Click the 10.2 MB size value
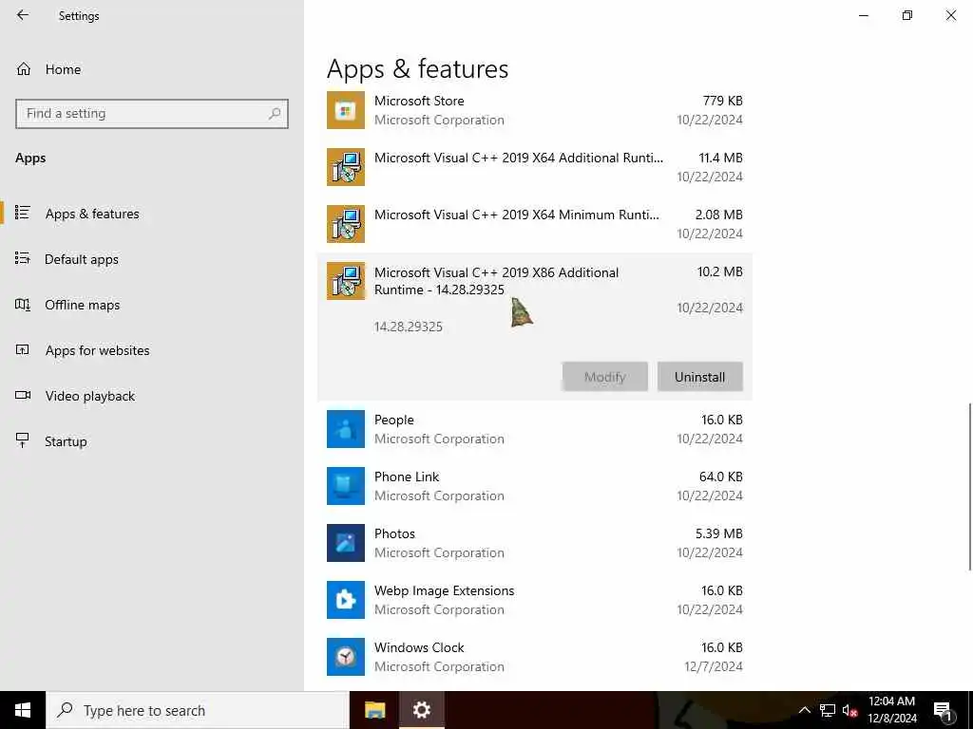 720,271
